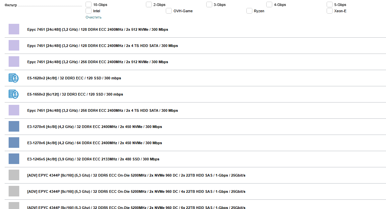The width and height of the screenshot is (386, 209).
Task: Click gray icon for EPYC 4344P 4x 22TB HDD SAS
Action: (x=14, y=191)
